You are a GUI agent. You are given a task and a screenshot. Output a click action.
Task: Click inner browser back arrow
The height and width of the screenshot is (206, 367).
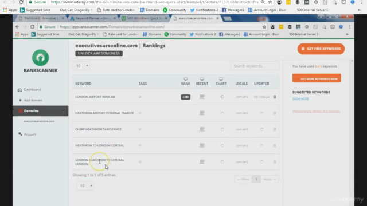[17, 27]
